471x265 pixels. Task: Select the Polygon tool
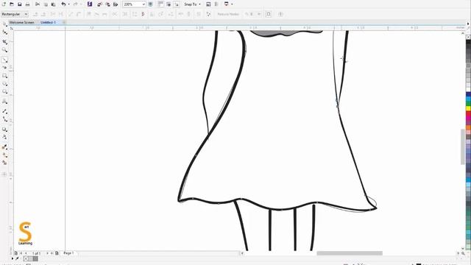[4, 91]
